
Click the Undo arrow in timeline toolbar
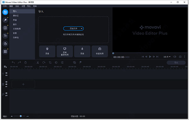[x=13, y=63]
